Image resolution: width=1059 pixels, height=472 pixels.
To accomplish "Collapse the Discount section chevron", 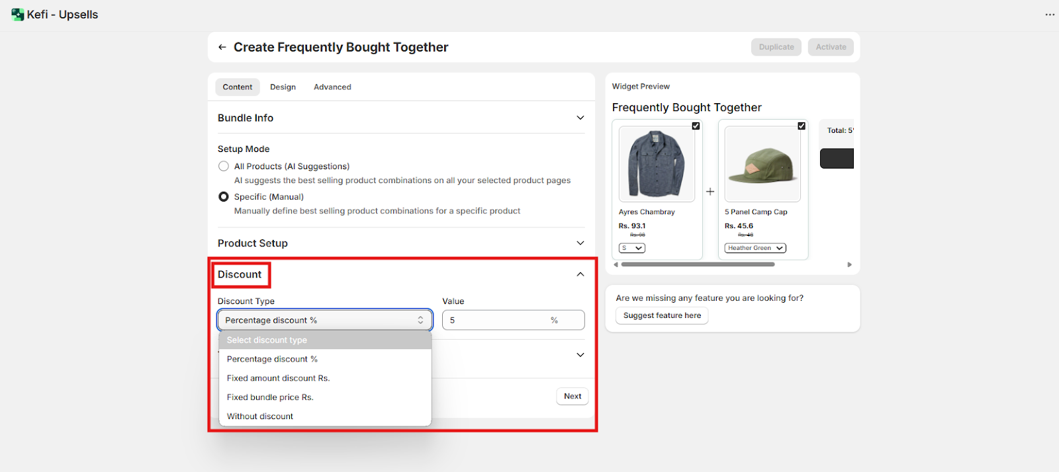I will 580,274.
